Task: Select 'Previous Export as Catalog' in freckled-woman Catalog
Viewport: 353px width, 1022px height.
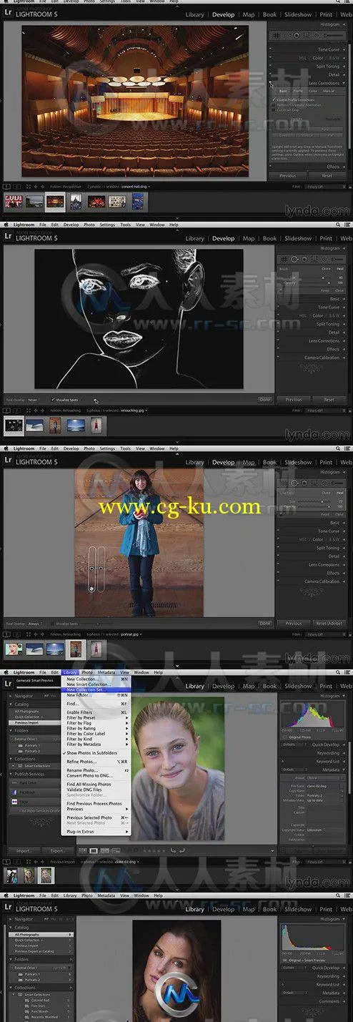Action: (34, 951)
